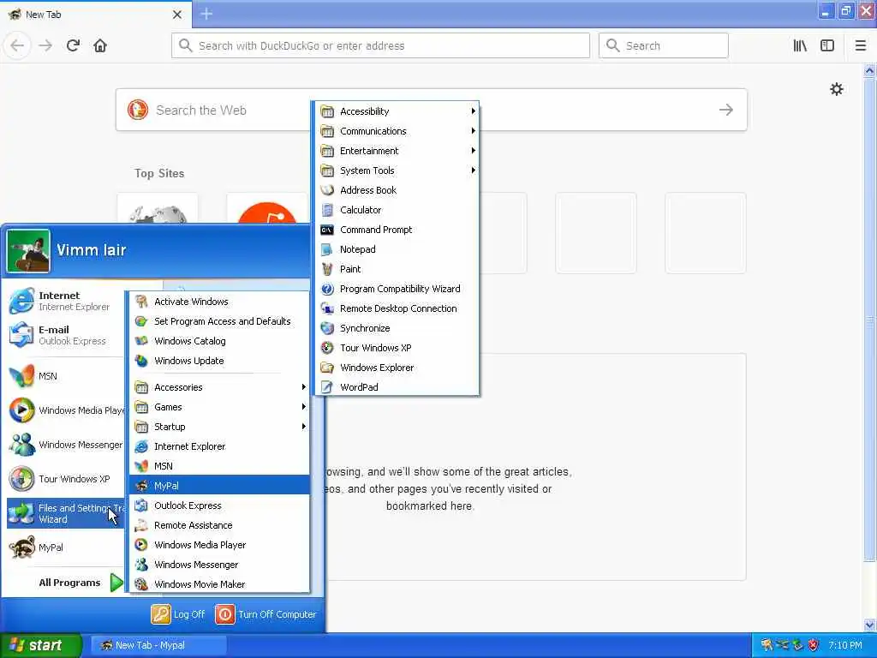
Task: Click Activate Windows in programs list
Action: click(x=219, y=302)
